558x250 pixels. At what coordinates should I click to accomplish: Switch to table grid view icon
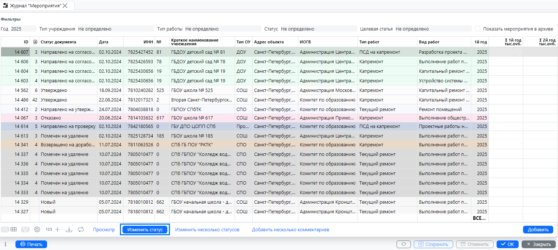[x=14, y=229]
